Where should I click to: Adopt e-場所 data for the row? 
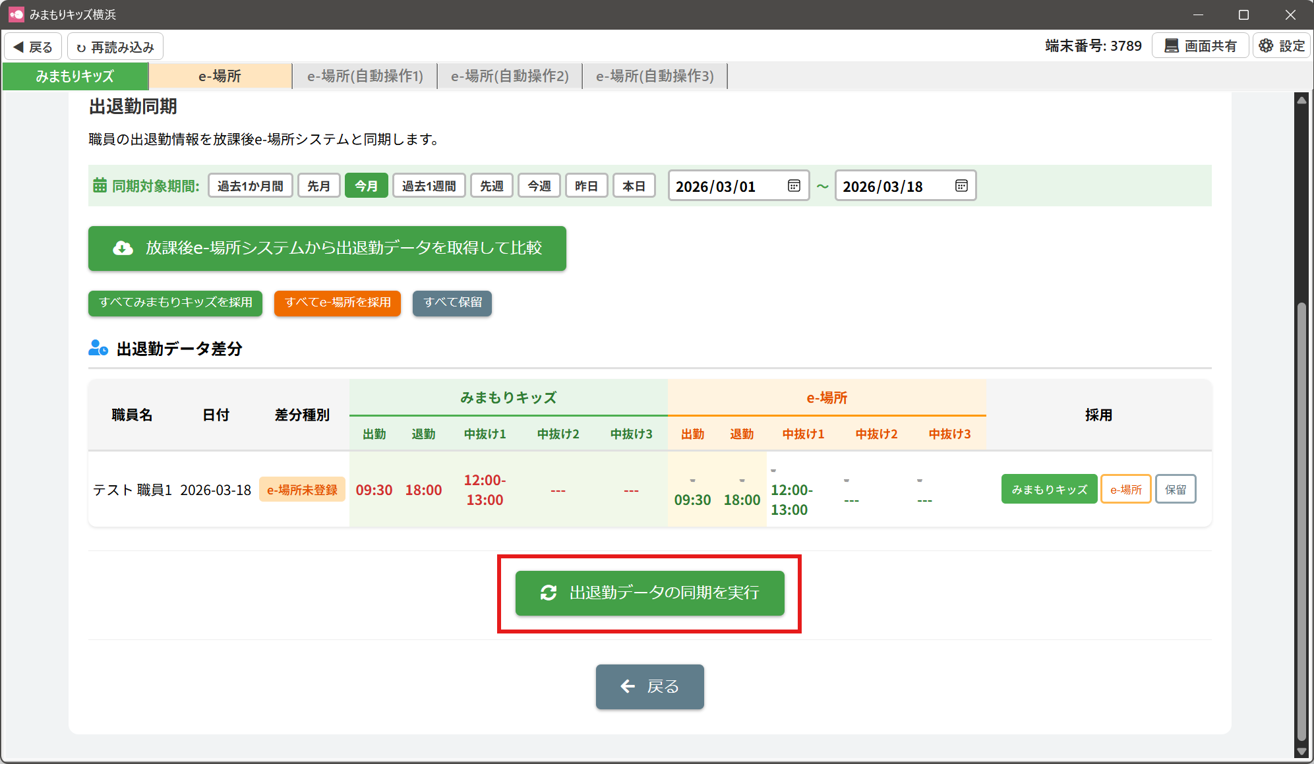coord(1125,489)
